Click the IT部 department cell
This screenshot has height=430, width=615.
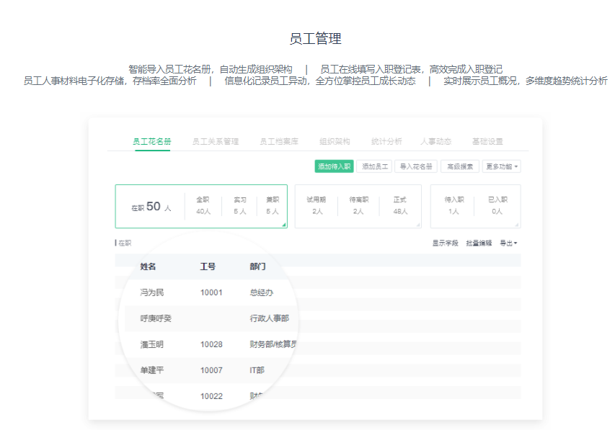pyautogui.click(x=257, y=370)
